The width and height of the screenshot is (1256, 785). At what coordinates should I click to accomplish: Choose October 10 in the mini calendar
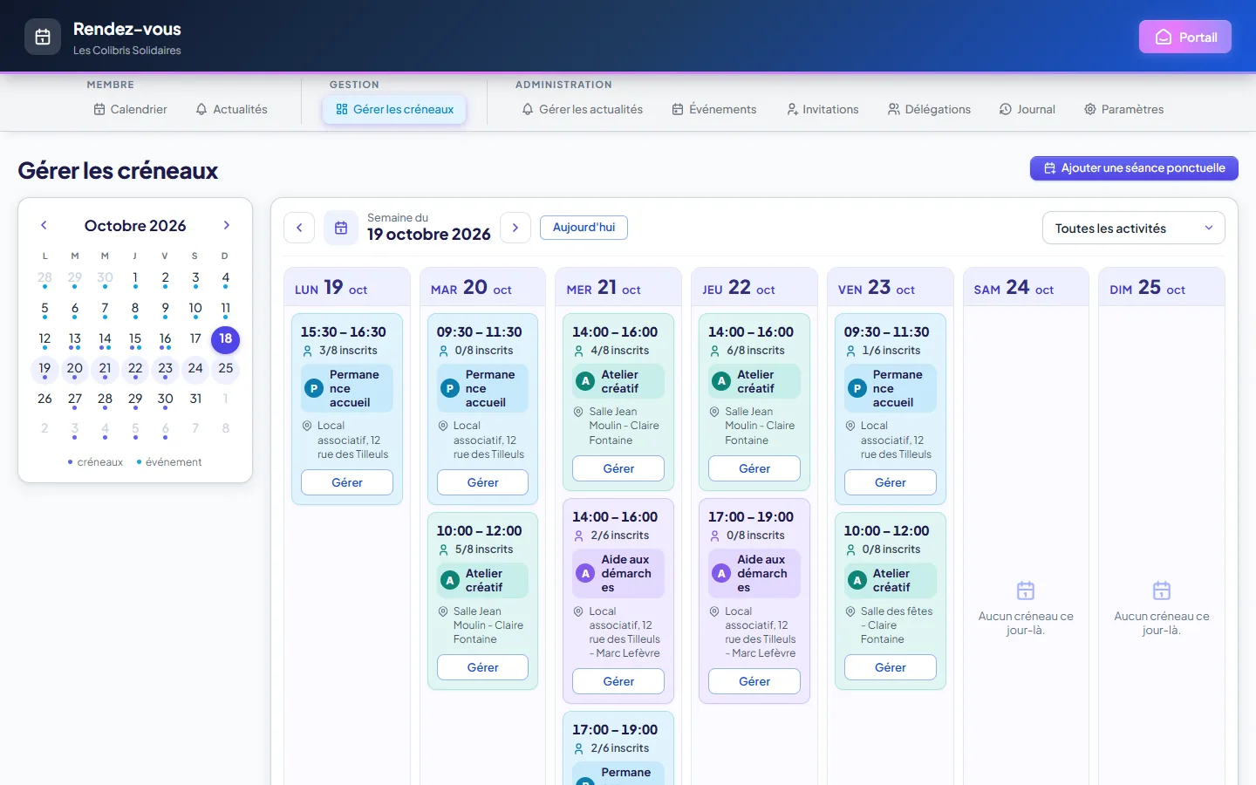pos(195,309)
